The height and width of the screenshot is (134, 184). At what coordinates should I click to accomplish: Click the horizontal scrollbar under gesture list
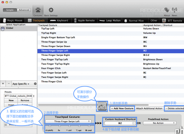point(93,105)
